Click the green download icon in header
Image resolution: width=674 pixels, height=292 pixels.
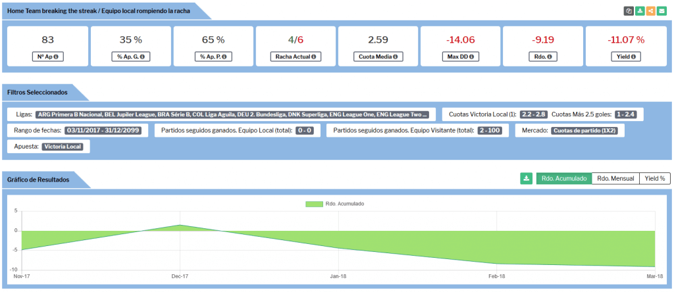[640, 11]
